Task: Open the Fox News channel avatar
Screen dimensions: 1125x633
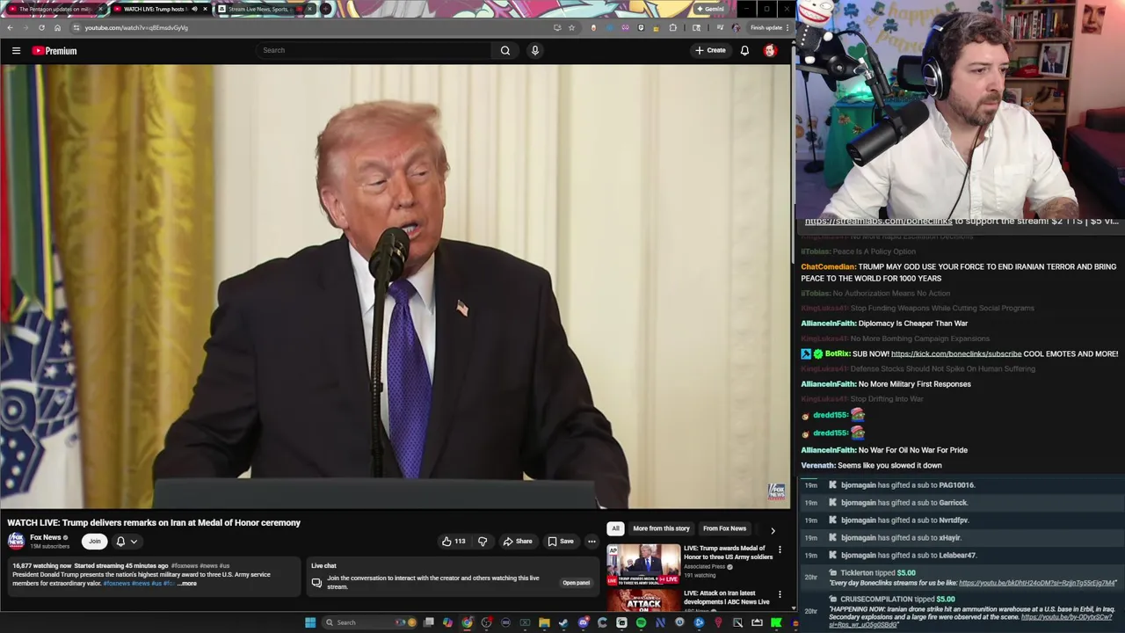Action: point(16,541)
